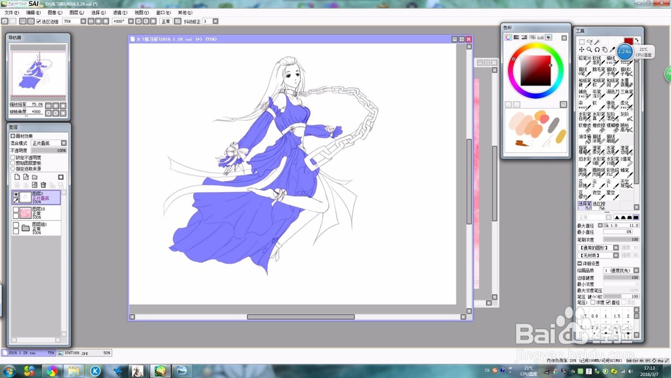
Task: Zoom in using navigator plus button
Action: point(56,105)
